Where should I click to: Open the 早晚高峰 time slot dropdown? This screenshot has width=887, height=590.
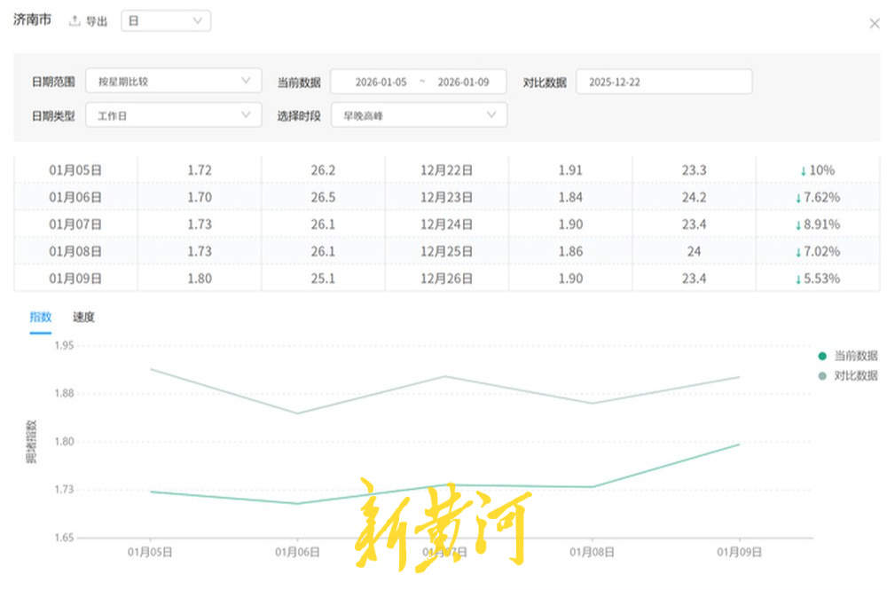(418, 114)
